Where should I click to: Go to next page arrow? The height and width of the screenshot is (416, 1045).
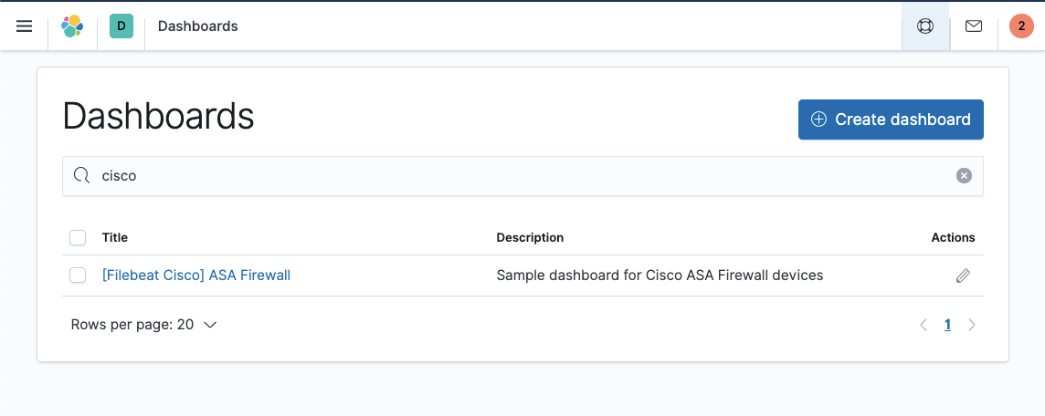972,325
